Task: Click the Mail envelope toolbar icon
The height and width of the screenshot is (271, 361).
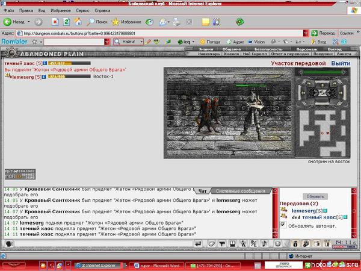Action: pos(162,22)
